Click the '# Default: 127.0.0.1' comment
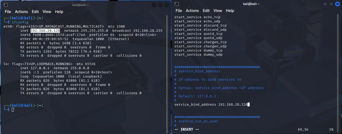 point(195,96)
